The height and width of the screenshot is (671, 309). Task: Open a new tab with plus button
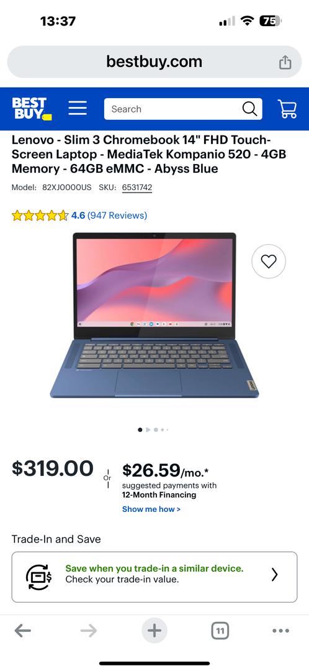pyautogui.click(x=154, y=631)
